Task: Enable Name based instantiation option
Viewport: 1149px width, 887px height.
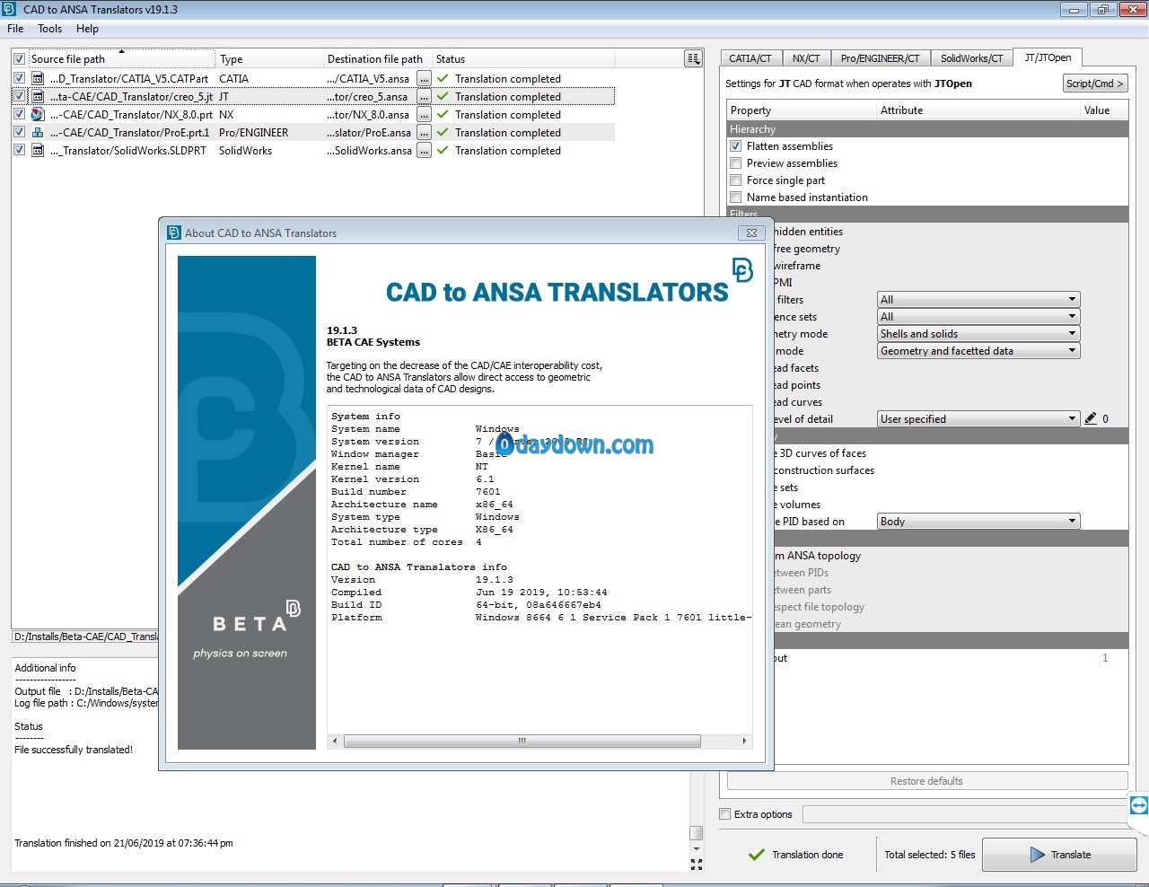Action: [x=736, y=197]
